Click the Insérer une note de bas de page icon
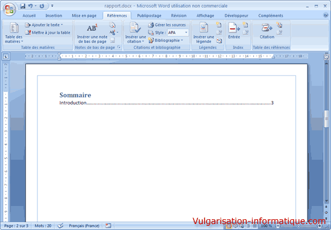Viewport: 331px width, 230px height. 92,28
